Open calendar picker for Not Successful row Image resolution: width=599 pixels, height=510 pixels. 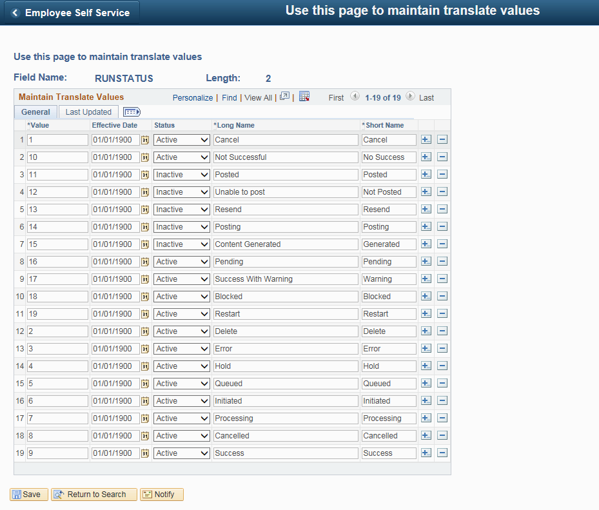coord(145,157)
